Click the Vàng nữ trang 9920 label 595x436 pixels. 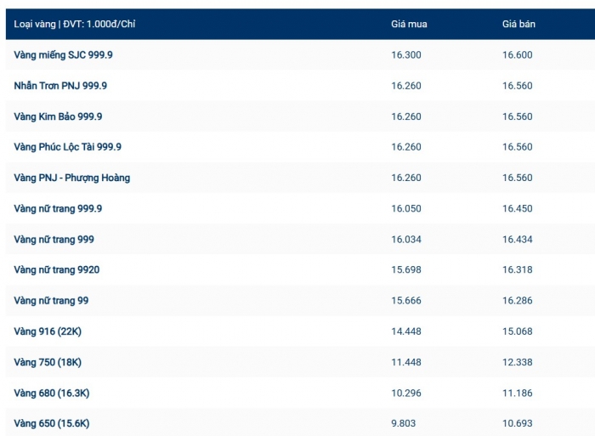(57, 269)
